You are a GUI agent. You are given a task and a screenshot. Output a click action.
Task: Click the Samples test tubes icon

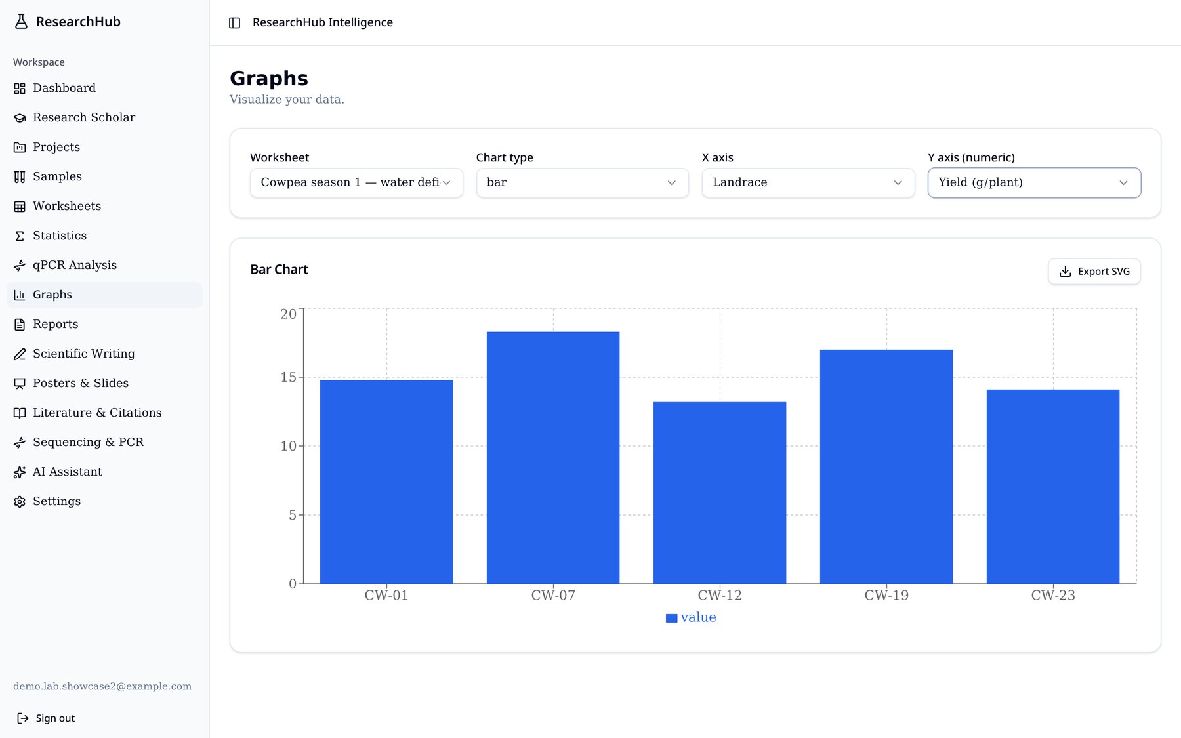pos(20,177)
